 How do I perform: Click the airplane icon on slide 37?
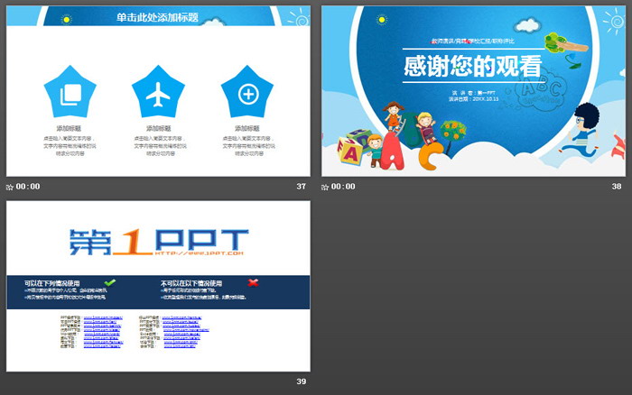(158, 93)
